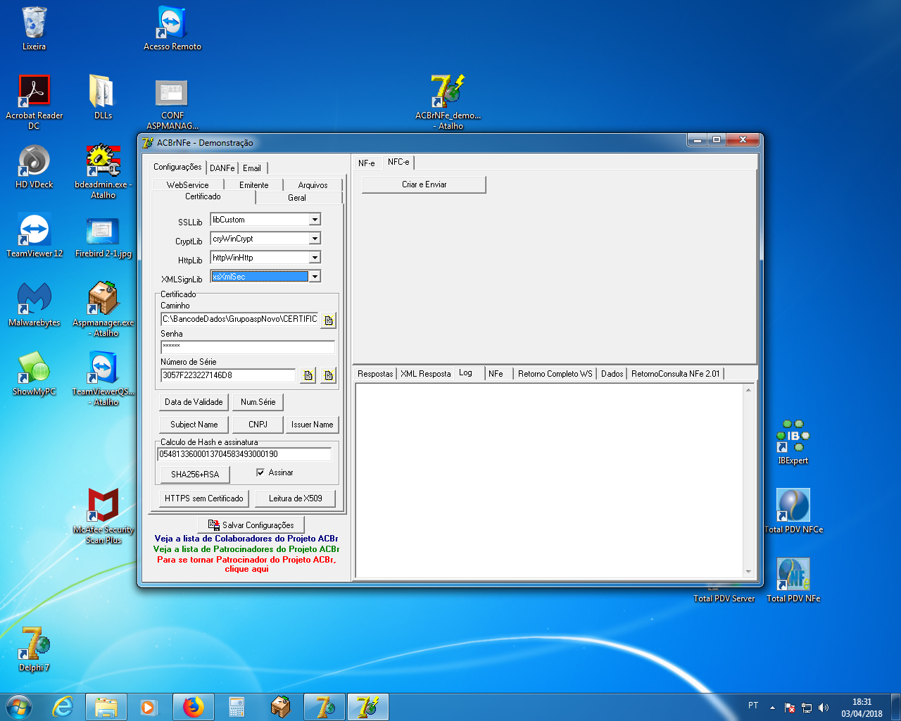This screenshot has width=901, height=721.
Task: Click into the Senha password field
Action: click(x=248, y=347)
